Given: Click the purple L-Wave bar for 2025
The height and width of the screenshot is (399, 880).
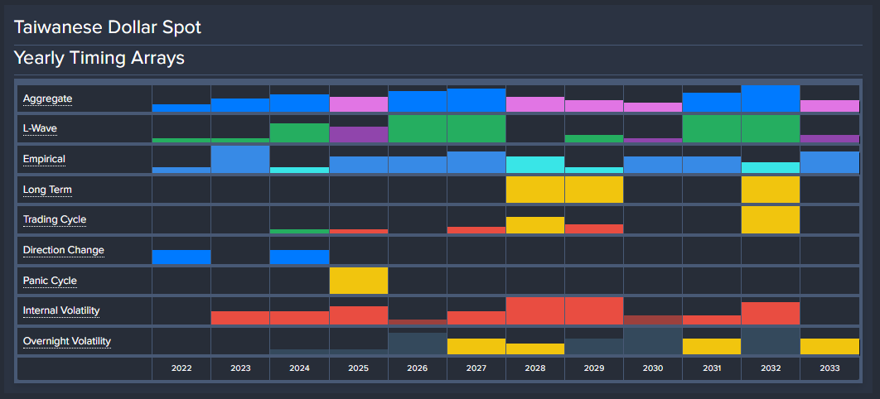Looking at the screenshot, I should [x=358, y=134].
